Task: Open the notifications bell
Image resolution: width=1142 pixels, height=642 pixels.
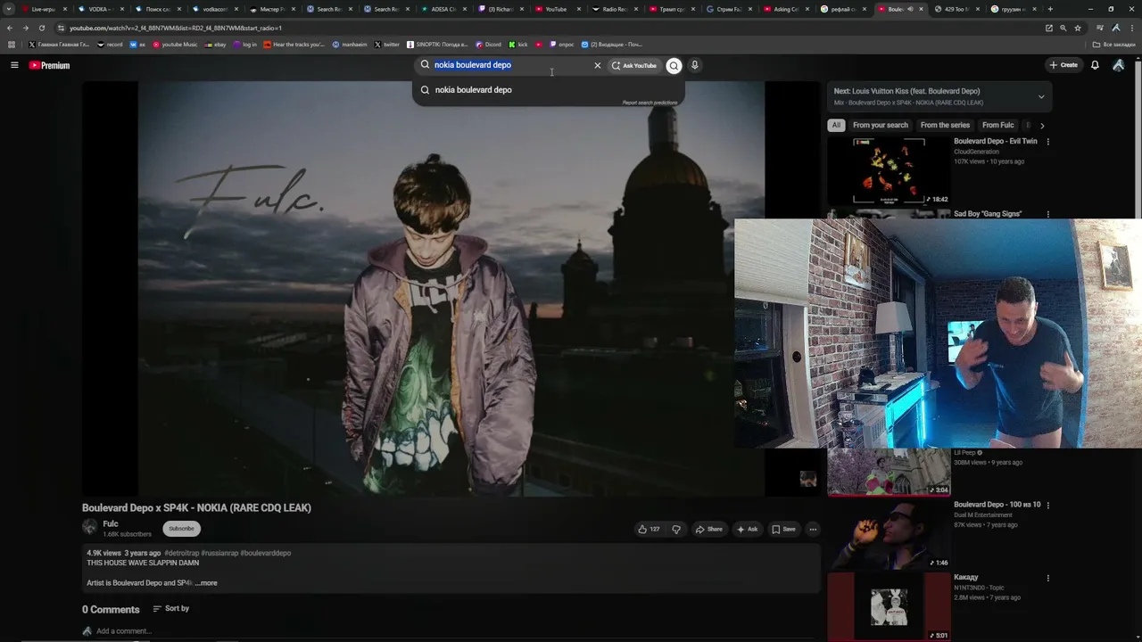Action: [x=1095, y=65]
